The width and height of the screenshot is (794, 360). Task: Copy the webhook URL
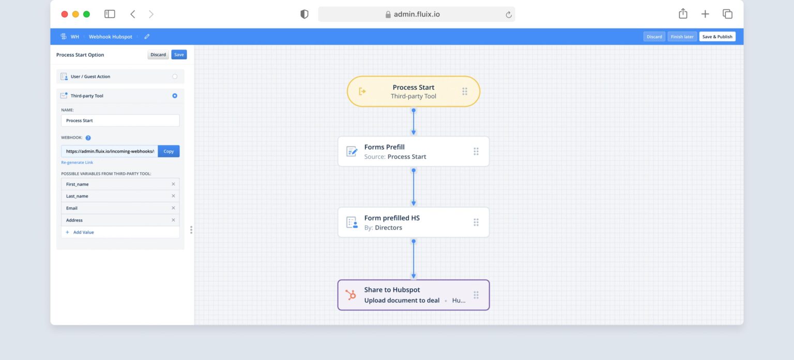[x=169, y=151]
